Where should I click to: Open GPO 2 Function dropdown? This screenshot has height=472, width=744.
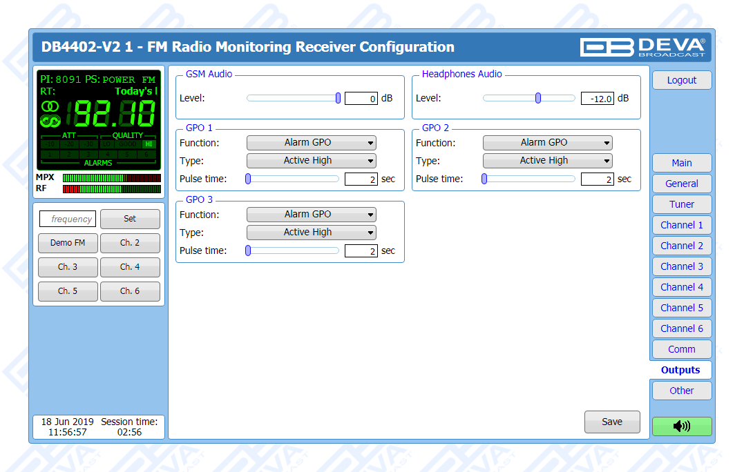click(547, 143)
